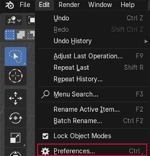This screenshot has height=156, width=150.
Task: Toggle the Lock Object Modes checkbox
Action: tap(45, 136)
